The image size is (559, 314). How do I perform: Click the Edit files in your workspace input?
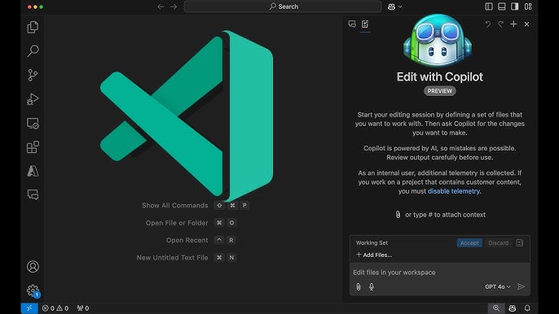pyautogui.click(x=439, y=273)
